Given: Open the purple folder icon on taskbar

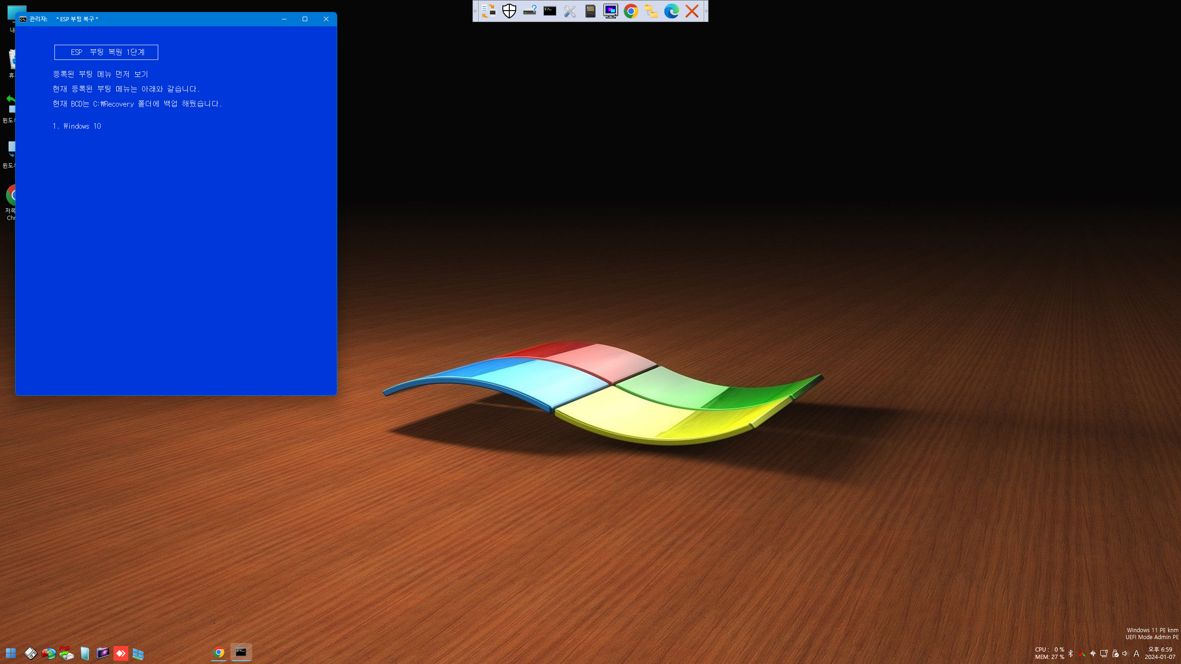Looking at the screenshot, I should pos(103,653).
